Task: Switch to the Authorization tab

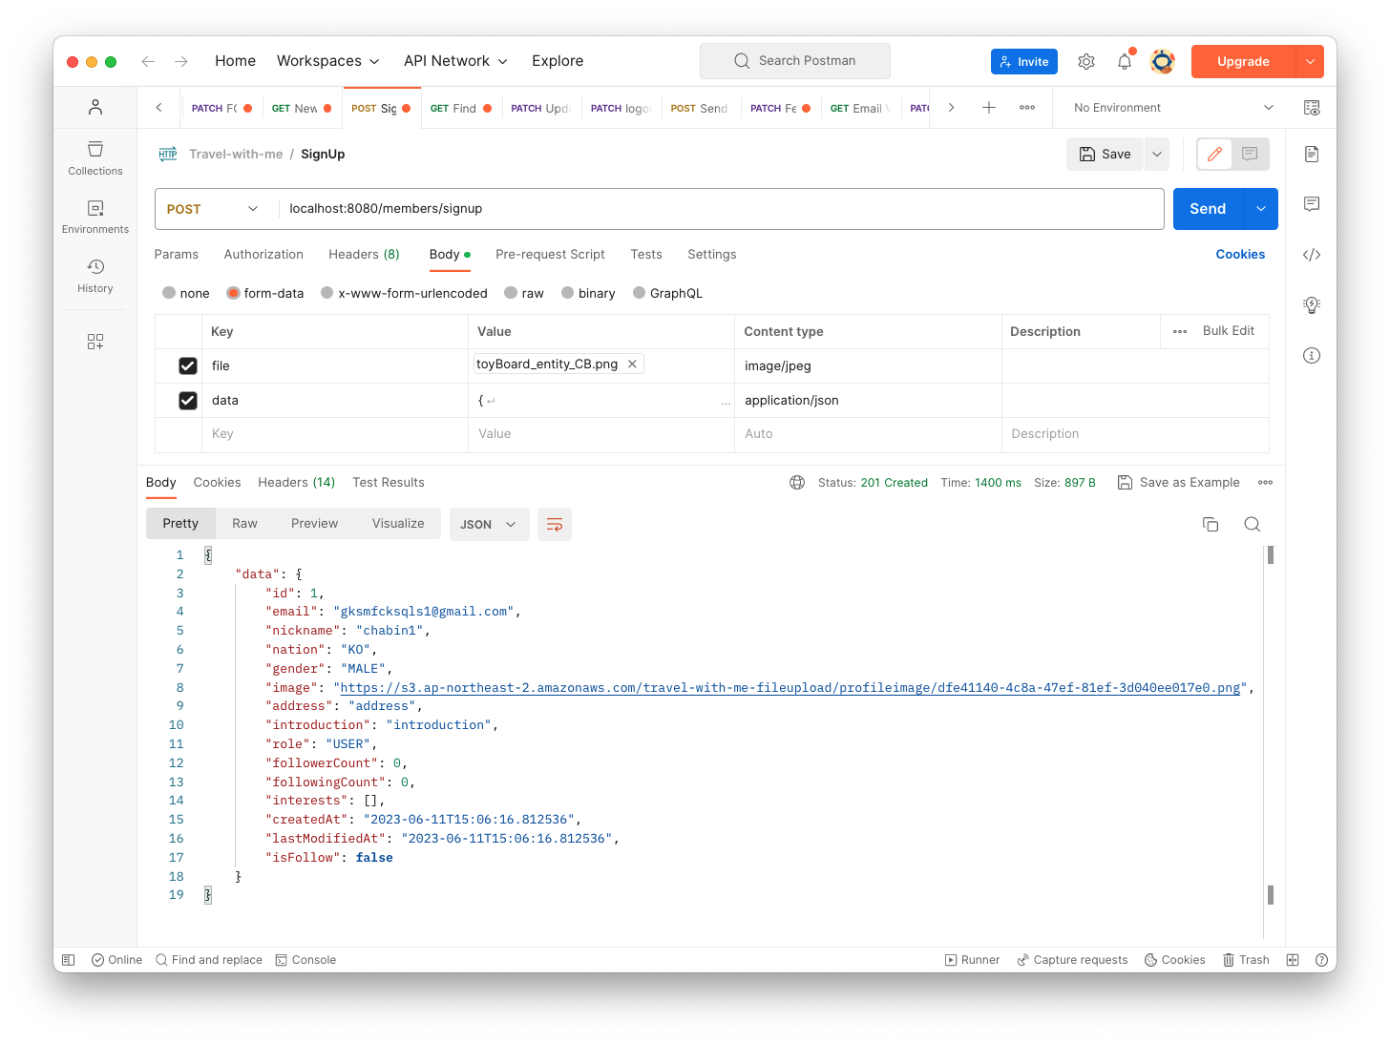Action: (x=263, y=254)
